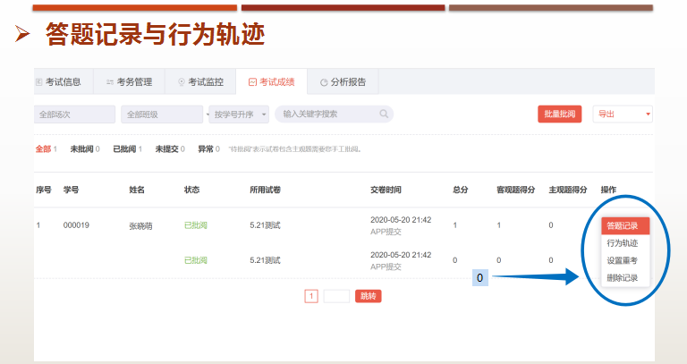
Task: Open the 全部场次 dropdown
Action: 74,114
